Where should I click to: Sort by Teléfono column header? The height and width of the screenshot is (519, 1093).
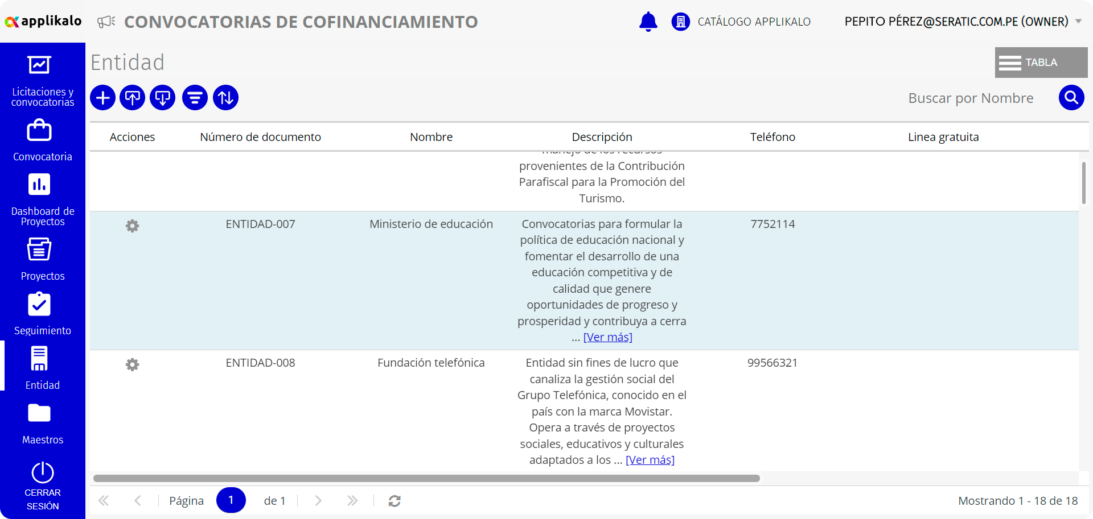click(x=773, y=137)
